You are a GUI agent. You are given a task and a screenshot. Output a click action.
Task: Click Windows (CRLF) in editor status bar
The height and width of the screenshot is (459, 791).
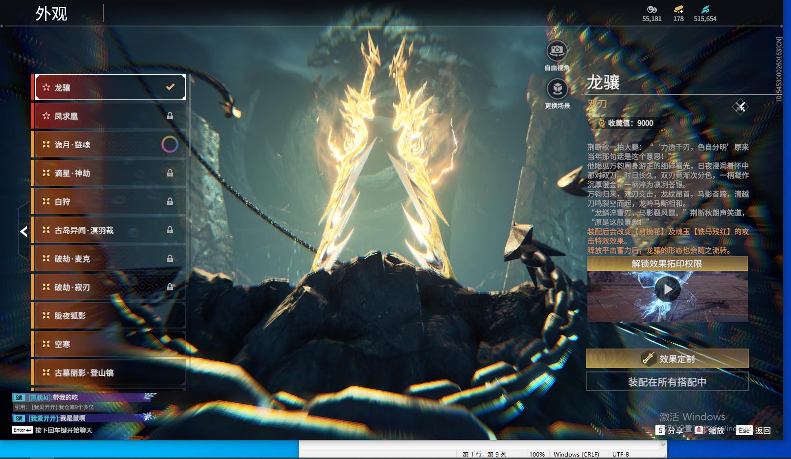[576, 454]
